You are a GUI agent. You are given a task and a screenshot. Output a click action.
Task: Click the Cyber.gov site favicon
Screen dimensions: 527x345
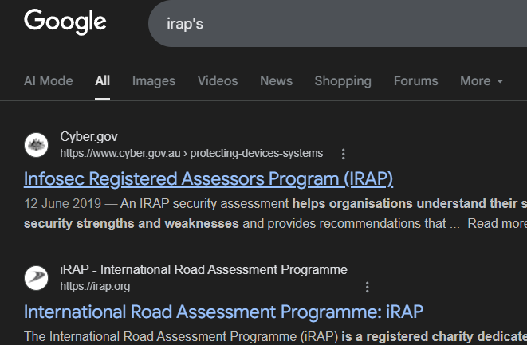click(36, 145)
